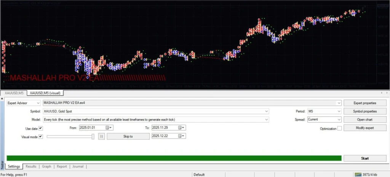
Task: Open the Symbol dropdown showing XAUUSD
Action: [x=267, y=111]
